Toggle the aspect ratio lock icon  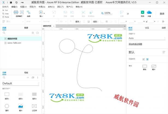[147, 22]
